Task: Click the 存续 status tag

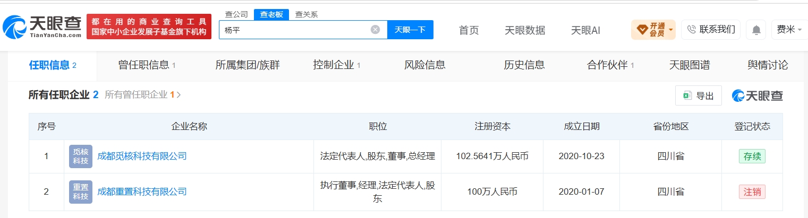Action: (x=752, y=156)
